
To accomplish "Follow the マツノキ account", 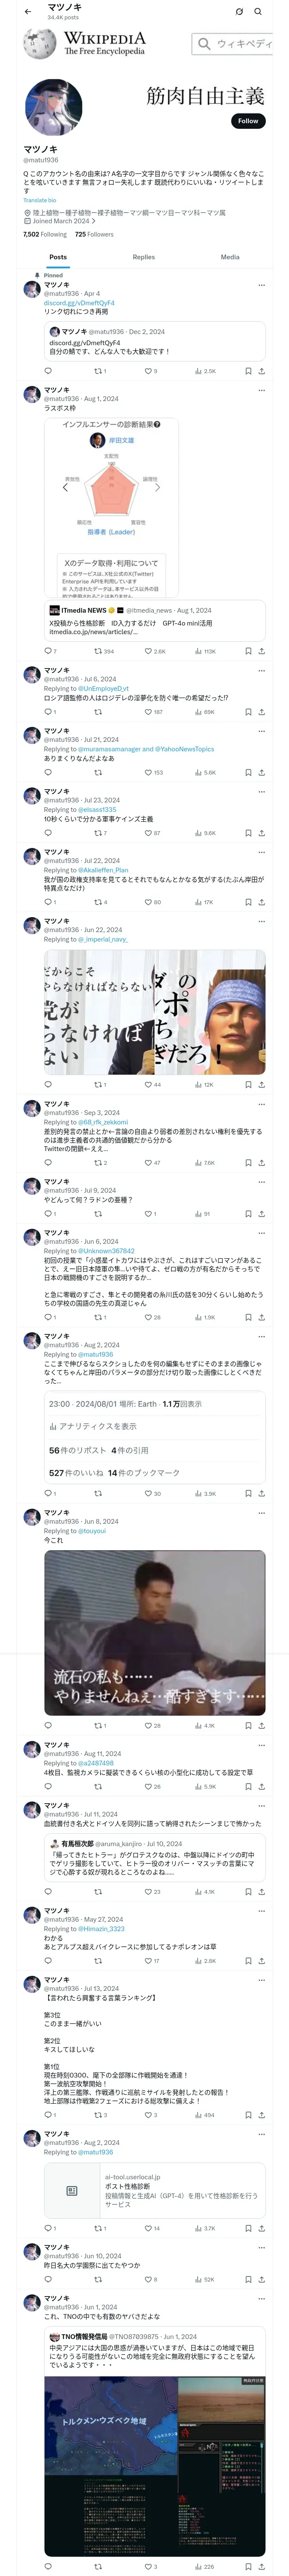I will click(x=247, y=121).
